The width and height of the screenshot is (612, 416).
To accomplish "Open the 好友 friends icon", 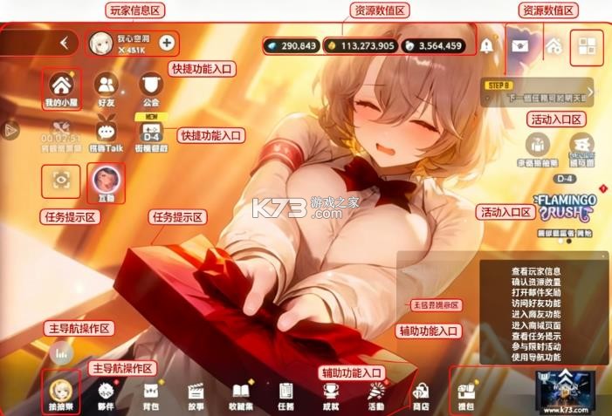I will pyautogui.click(x=107, y=89).
